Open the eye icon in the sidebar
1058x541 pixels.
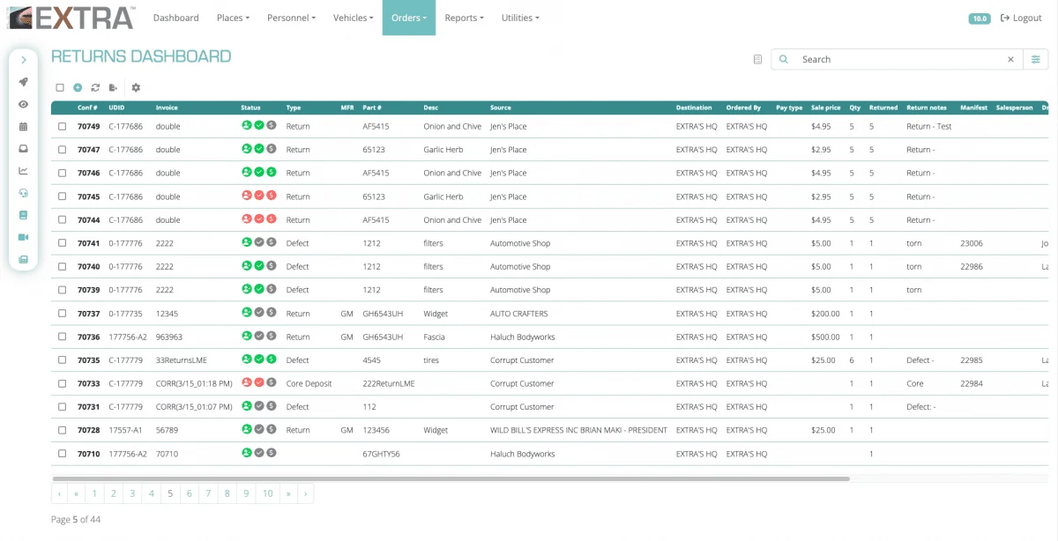pos(24,104)
